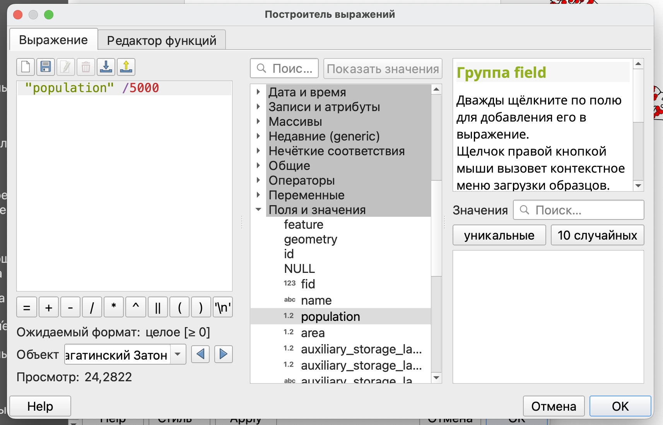Open the Объект feature dropdown

tap(178, 354)
